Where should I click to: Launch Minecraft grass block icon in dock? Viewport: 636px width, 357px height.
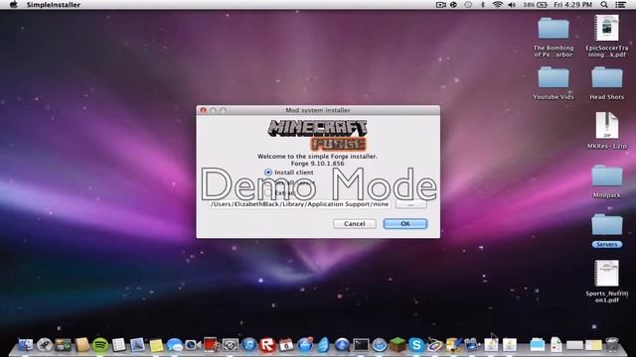pyautogui.click(x=397, y=345)
